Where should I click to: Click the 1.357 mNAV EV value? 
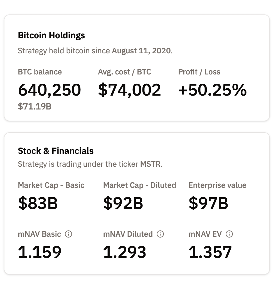[x=210, y=252]
